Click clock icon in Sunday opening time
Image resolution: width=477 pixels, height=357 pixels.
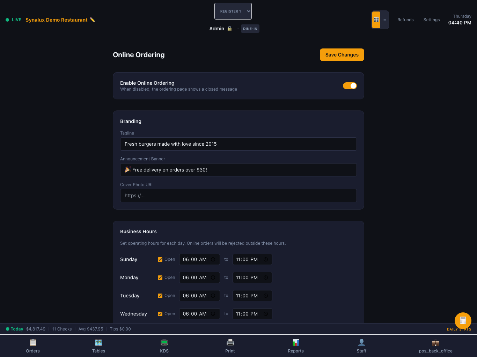(x=213, y=259)
